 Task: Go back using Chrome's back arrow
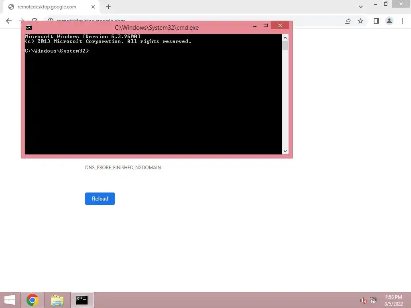pos(9,21)
